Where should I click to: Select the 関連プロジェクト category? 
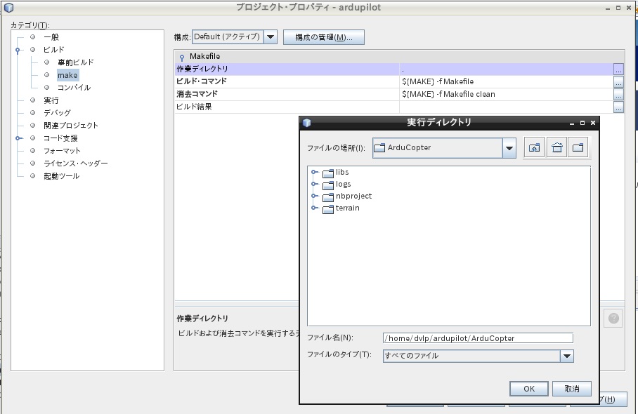[x=71, y=126]
